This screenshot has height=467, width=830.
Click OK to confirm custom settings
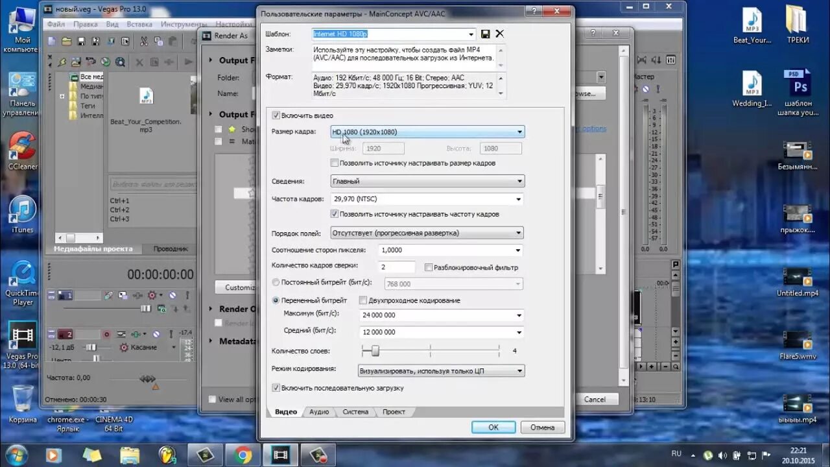(493, 427)
